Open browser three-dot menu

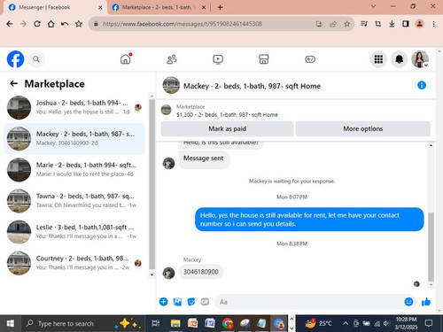[433, 24]
